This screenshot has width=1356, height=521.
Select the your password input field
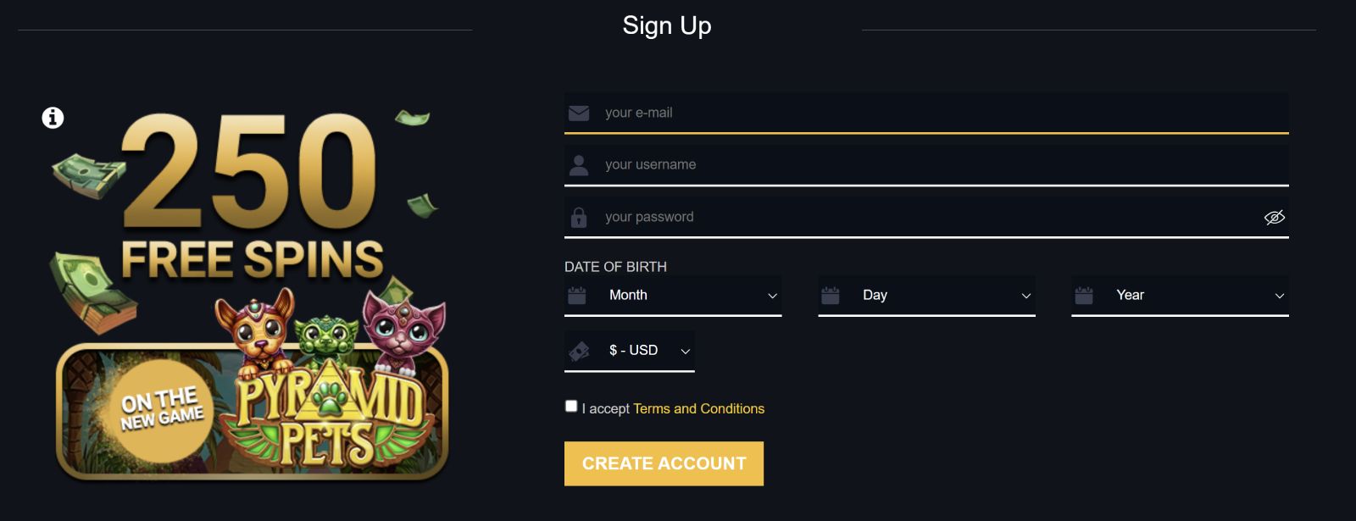pos(915,218)
